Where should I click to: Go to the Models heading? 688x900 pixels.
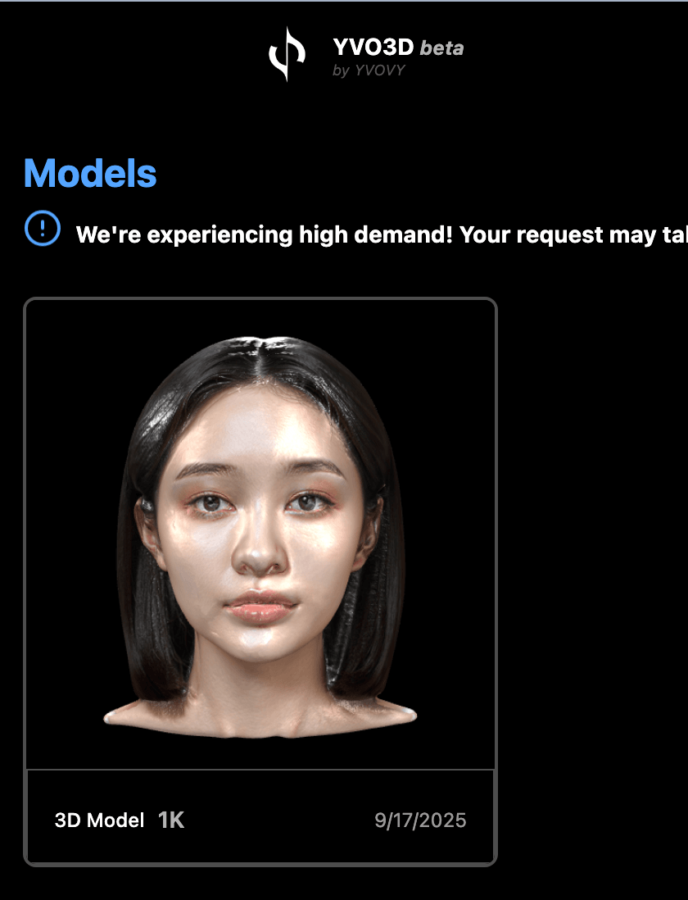[90, 173]
